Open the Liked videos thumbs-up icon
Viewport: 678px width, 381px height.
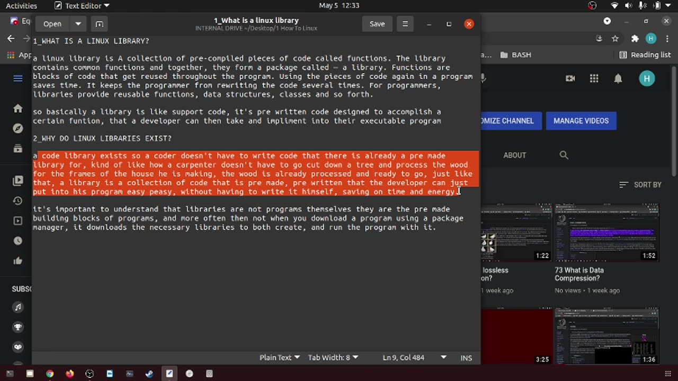(17, 260)
